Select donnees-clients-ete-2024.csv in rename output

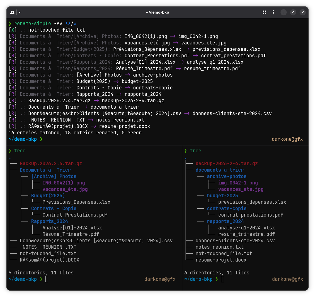232,114
